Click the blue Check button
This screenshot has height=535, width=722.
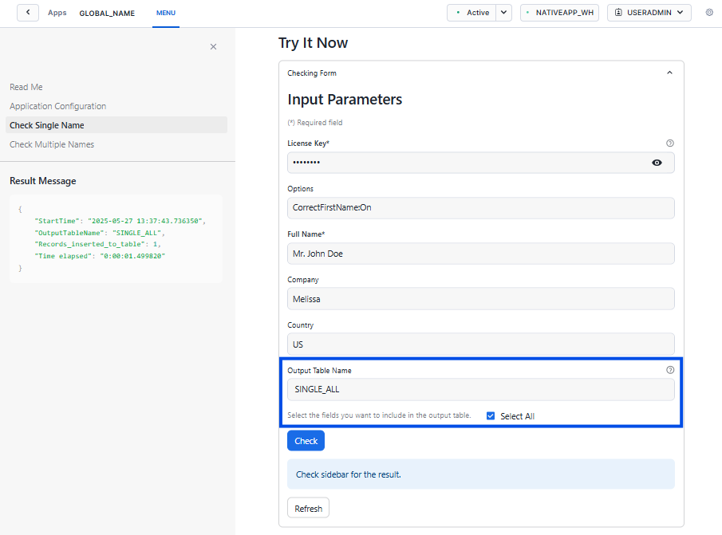pyautogui.click(x=306, y=441)
